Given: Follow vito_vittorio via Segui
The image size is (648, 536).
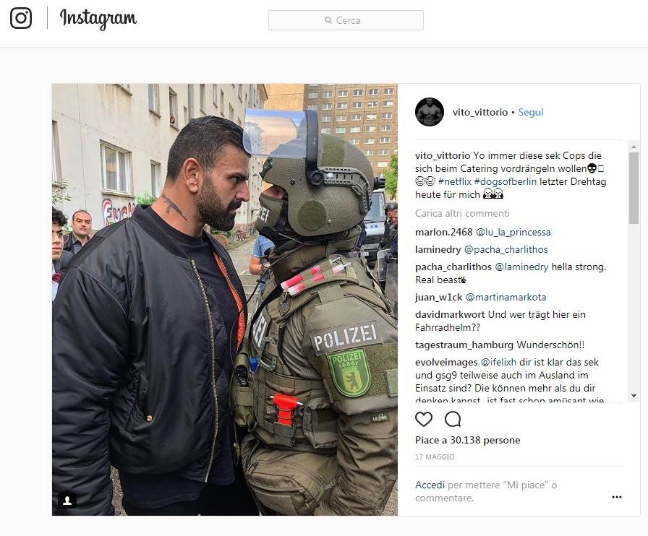Looking at the screenshot, I should pyautogui.click(x=531, y=112).
